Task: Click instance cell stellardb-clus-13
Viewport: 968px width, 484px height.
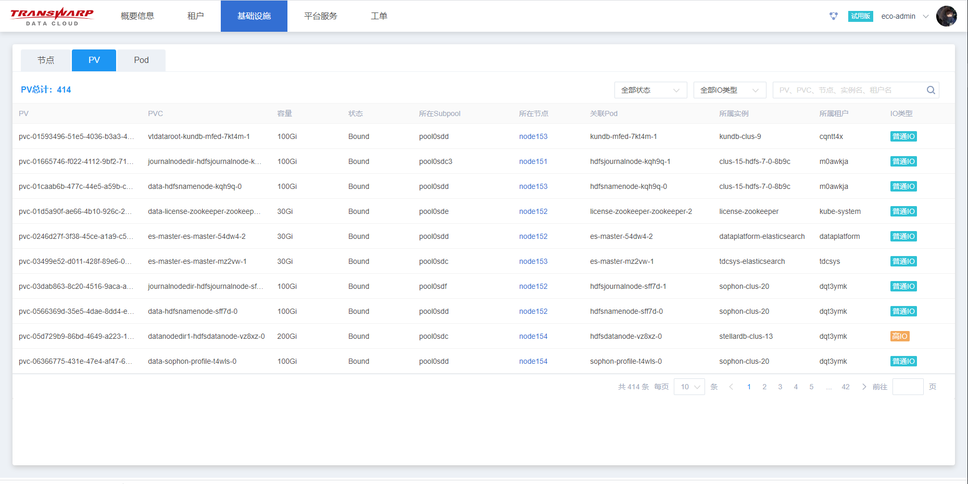Action: 746,336
